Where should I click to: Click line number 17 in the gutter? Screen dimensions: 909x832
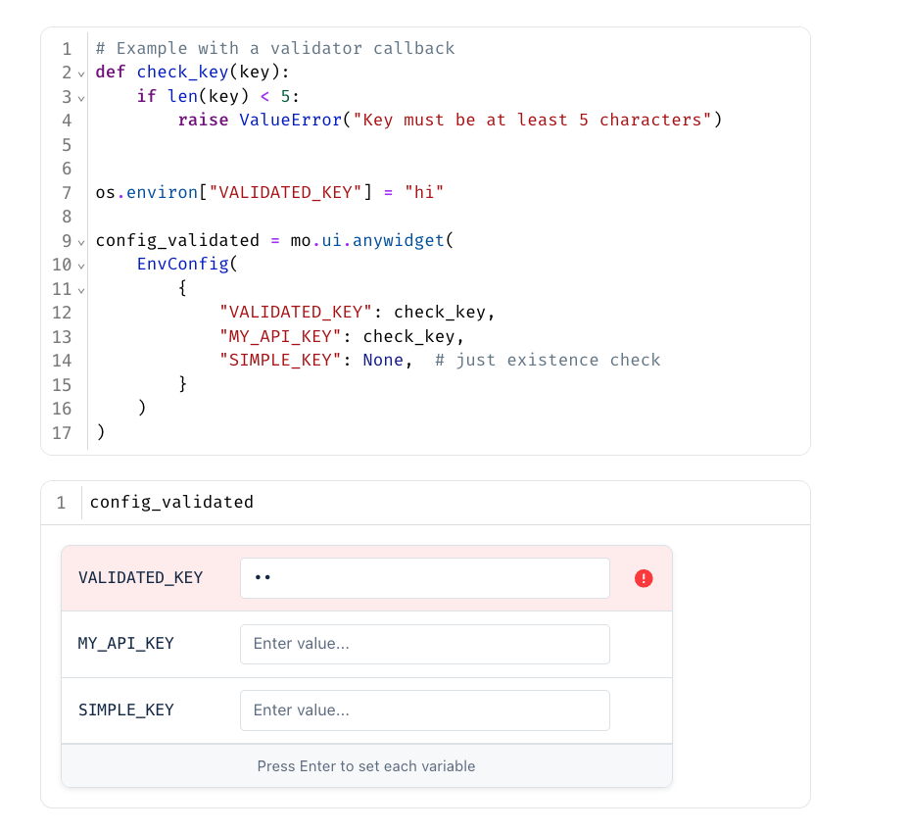tap(62, 433)
